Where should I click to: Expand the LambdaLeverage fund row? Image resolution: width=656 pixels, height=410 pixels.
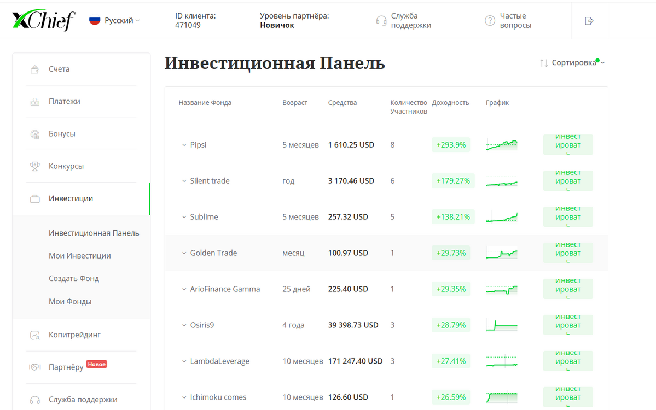tap(184, 361)
